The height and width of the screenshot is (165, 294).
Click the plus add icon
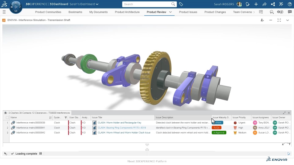pyautogui.click(x=256, y=4)
